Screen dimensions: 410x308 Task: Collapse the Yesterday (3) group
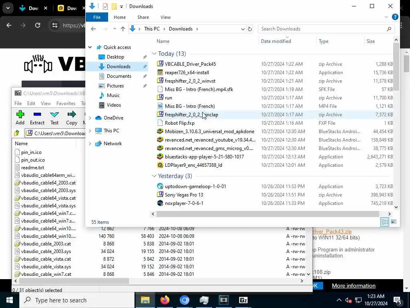click(x=154, y=176)
